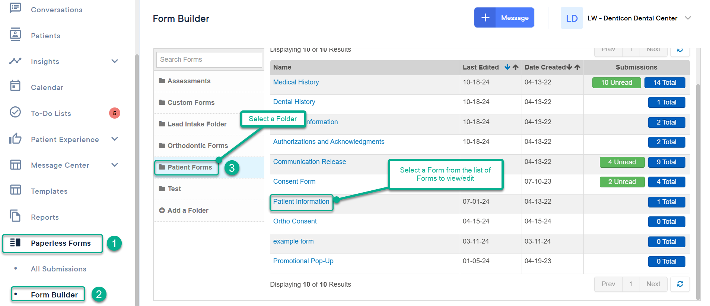View 10 Unread Medical History submissions

[x=617, y=83]
